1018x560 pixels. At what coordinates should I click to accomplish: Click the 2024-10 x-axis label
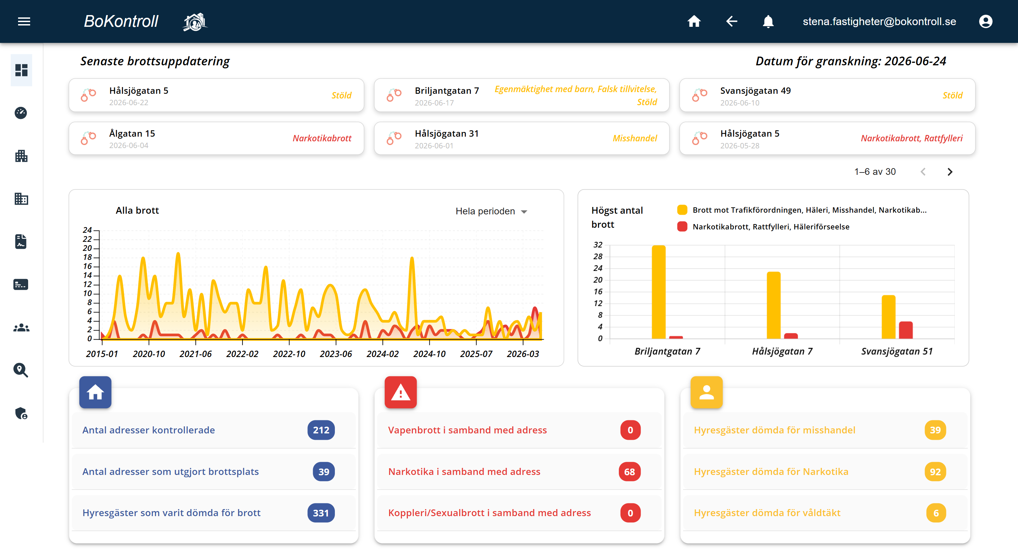429,354
